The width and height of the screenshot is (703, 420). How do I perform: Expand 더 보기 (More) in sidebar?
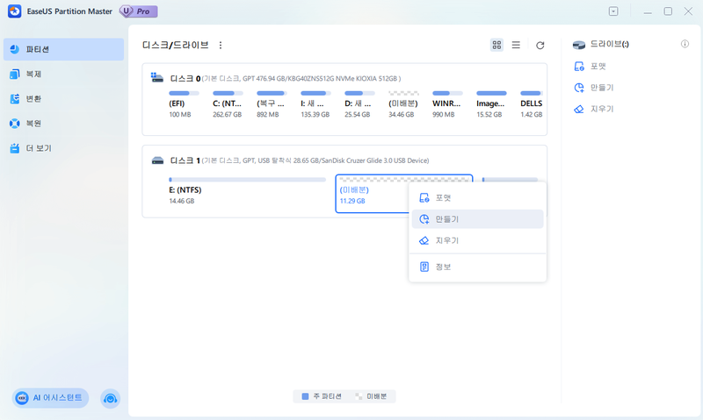pos(37,148)
